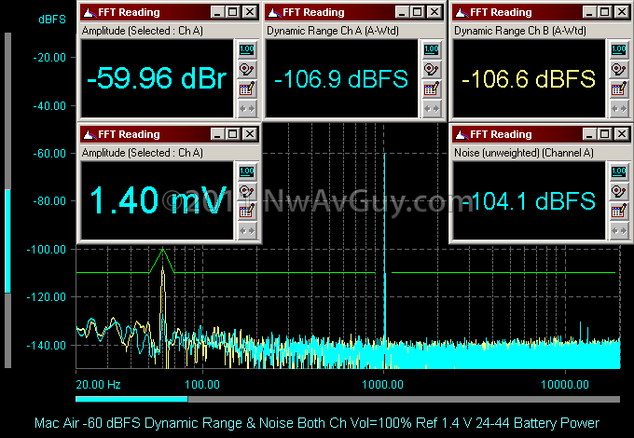Minimize the Noise (unweighted) FFT Reading window
The width and height of the screenshot is (634, 438).
[589, 134]
